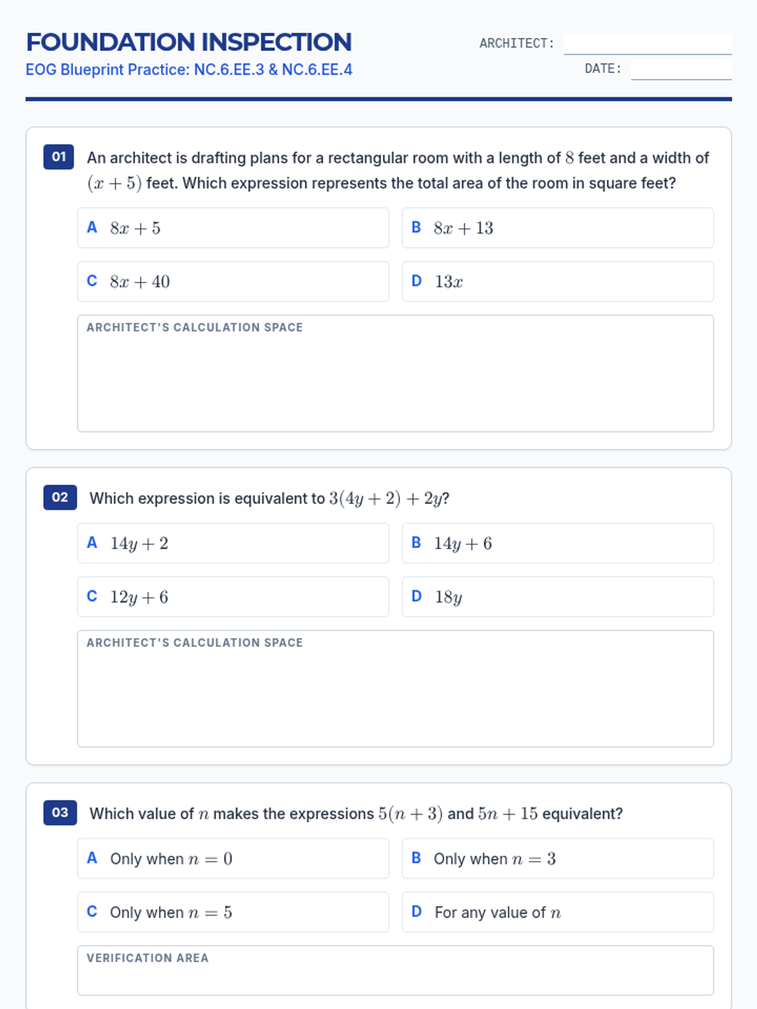This screenshot has height=1009, width=757.
Task: Click question 02 Architect's Calculation Space box
Action: [x=396, y=697]
